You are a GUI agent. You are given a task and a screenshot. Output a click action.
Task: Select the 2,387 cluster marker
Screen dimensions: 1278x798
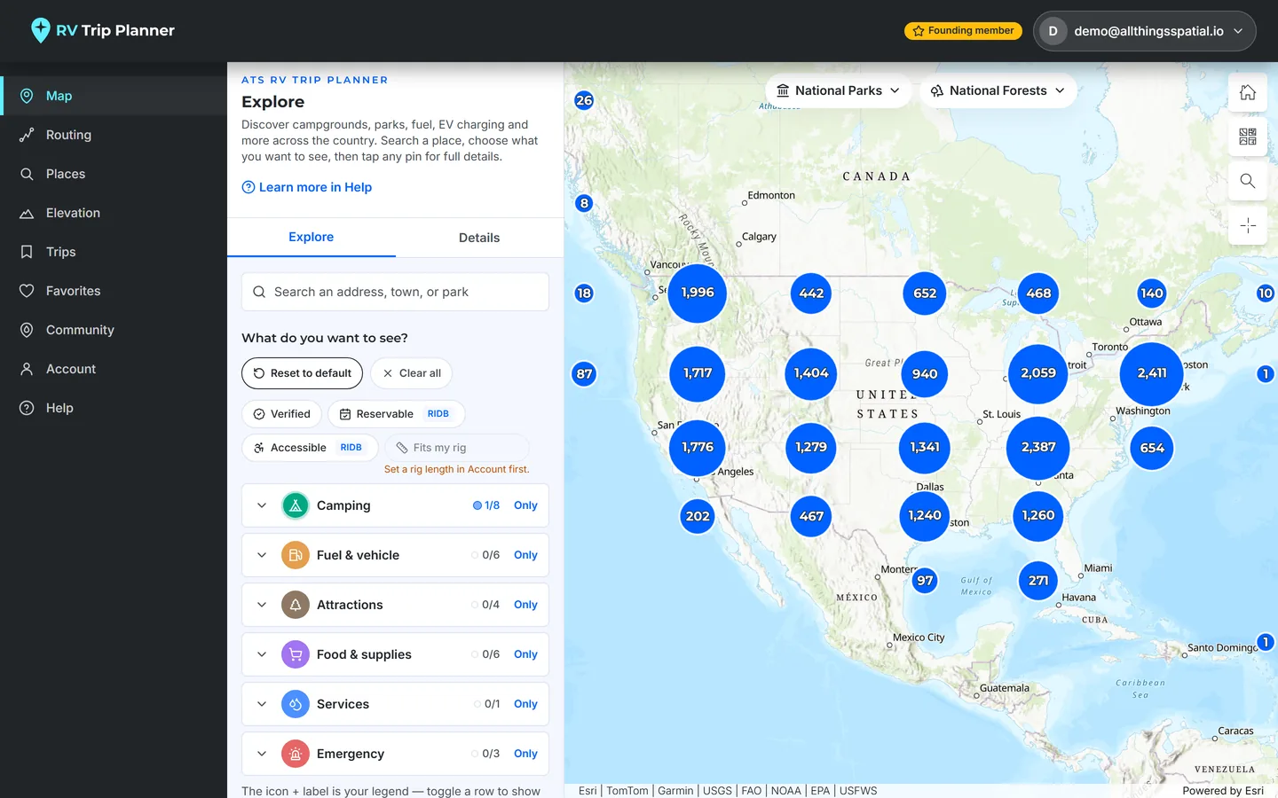coord(1038,448)
